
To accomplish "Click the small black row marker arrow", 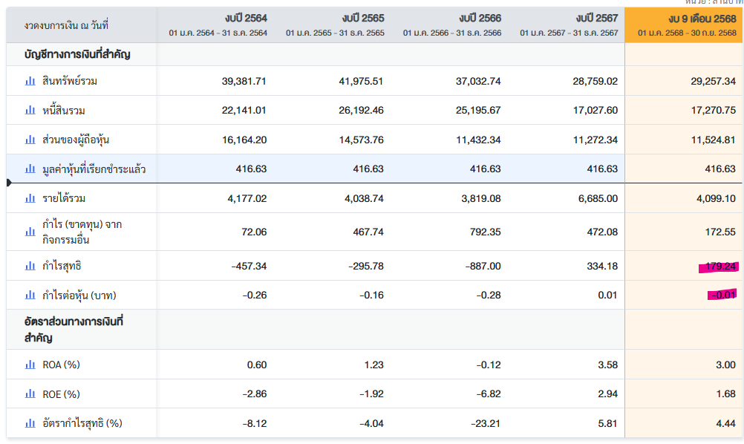I will click(9, 182).
